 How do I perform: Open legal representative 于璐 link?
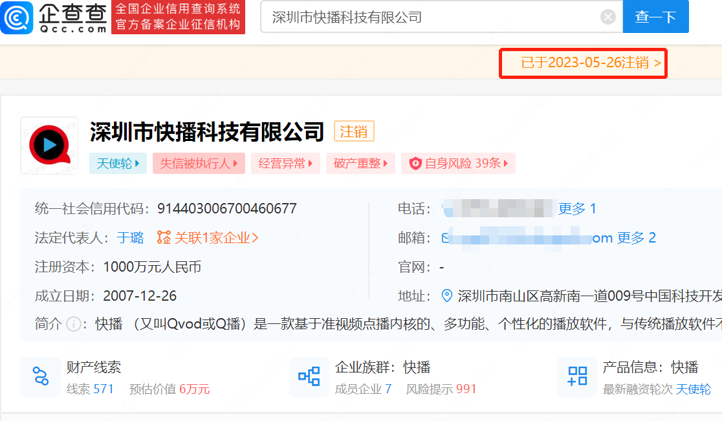pos(130,238)
